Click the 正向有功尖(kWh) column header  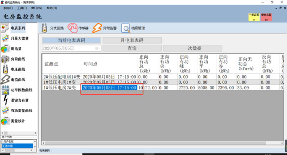(x=168, y=64)
